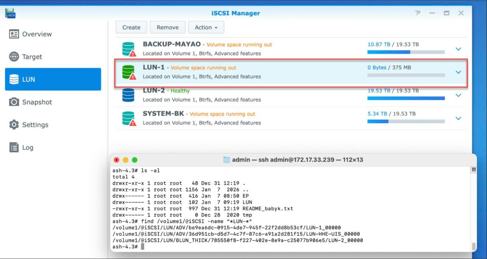The width and height of the screenshot is (487, 259).
Task: Select the BACKUP-MAYAO name text
Action: pyautogui.click(x=172, y=44)
